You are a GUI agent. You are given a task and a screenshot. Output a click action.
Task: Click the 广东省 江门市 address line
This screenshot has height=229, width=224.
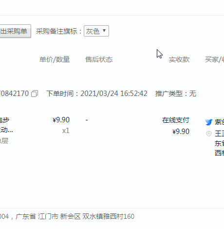tap(67, 216)
